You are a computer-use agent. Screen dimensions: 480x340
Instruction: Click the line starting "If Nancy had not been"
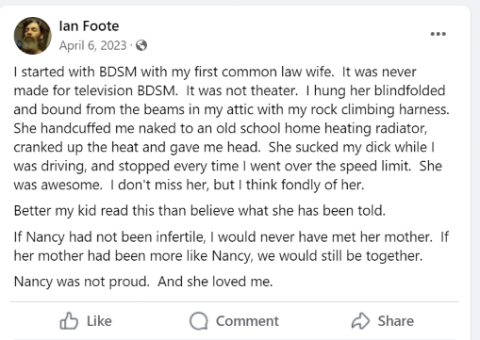[231, 237]
